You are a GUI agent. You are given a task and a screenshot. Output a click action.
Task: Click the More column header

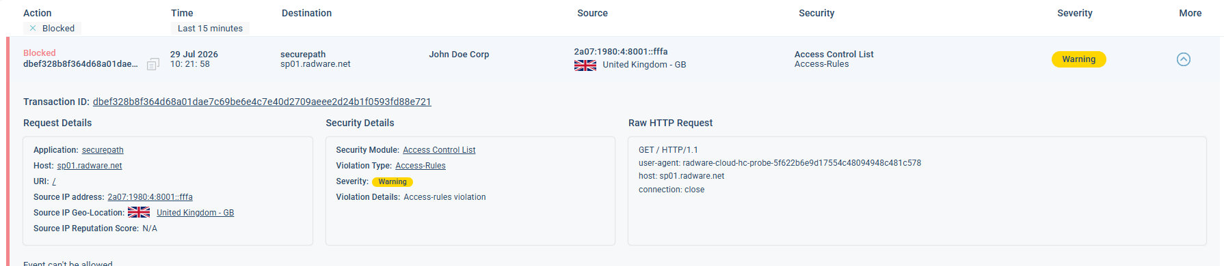[1190, 13]
